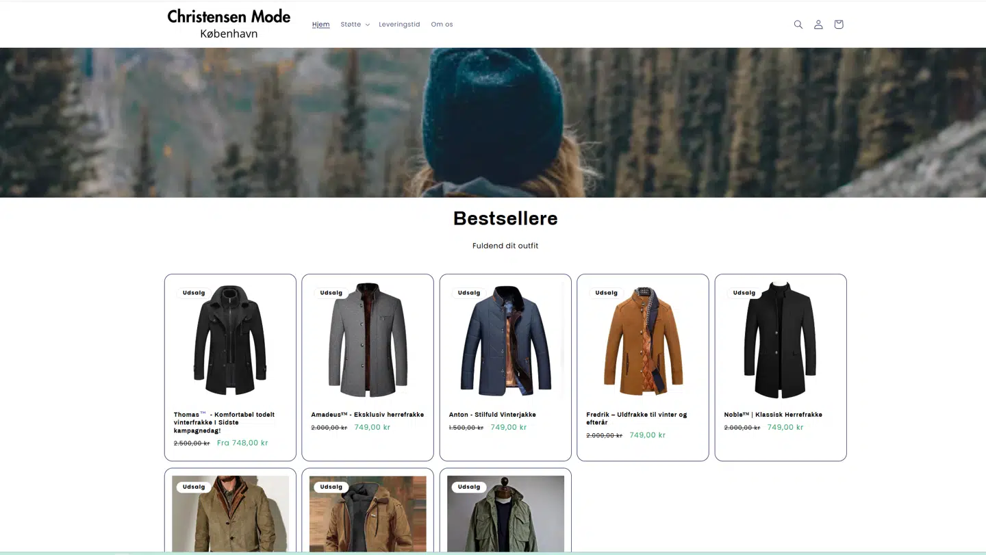
Task: Click the account login icon
Action: [818, 25]
